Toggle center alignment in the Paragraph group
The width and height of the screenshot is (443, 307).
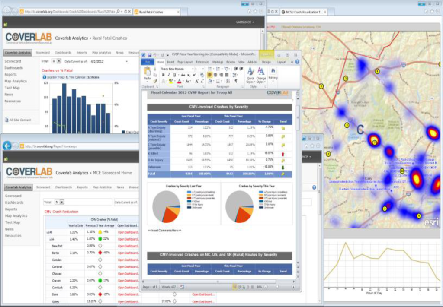point(215,75)
